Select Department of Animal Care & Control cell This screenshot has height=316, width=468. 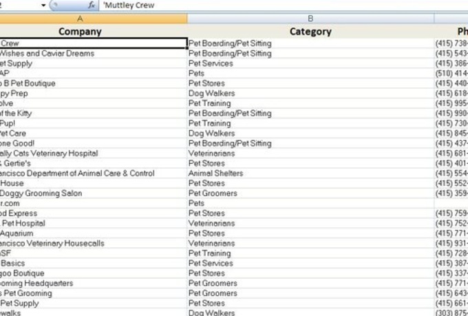coord(94,173)
